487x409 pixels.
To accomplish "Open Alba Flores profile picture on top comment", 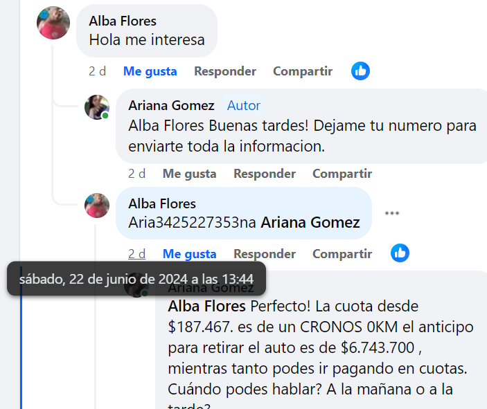I will (53, 23).
